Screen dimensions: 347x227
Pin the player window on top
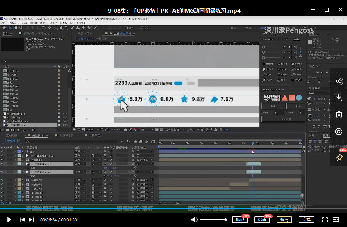[x=339, y=157]
